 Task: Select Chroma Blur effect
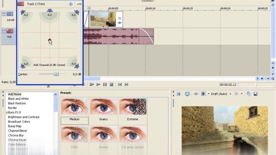[16, 135]
